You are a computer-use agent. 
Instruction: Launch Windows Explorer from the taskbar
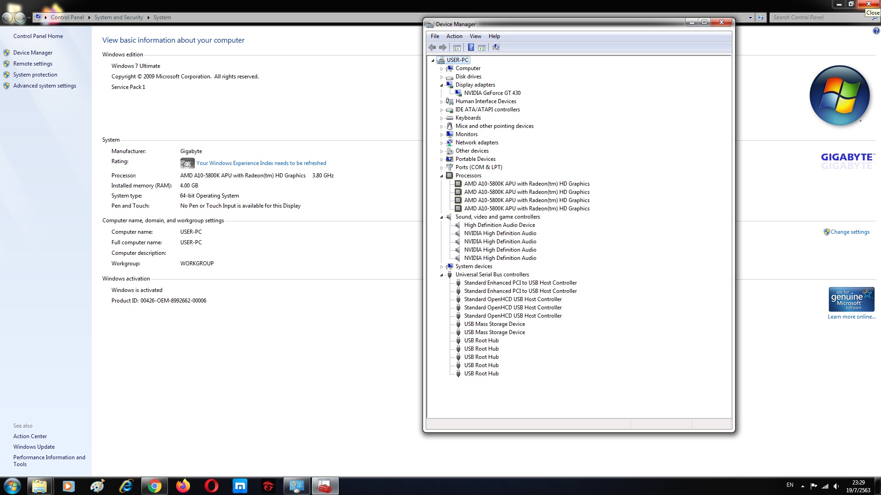click(39, 486)
